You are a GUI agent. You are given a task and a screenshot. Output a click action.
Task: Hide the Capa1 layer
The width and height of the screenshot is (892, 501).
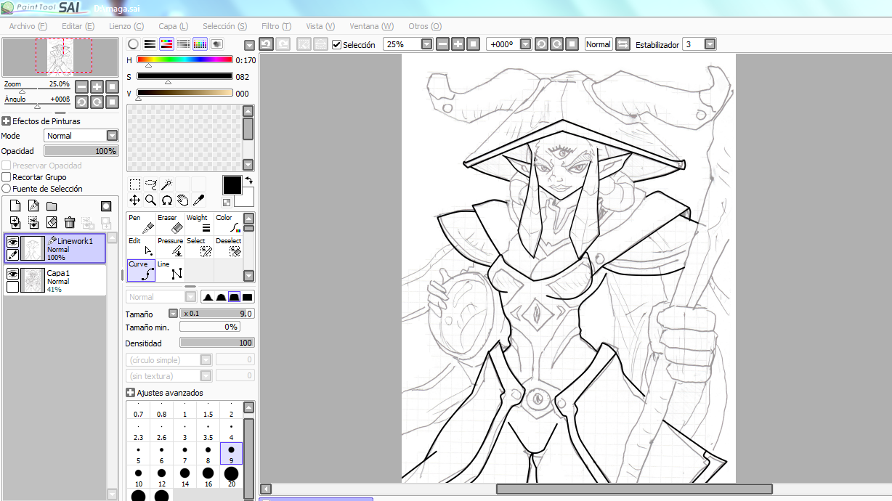pyautogui.click(x=12, y=274)
